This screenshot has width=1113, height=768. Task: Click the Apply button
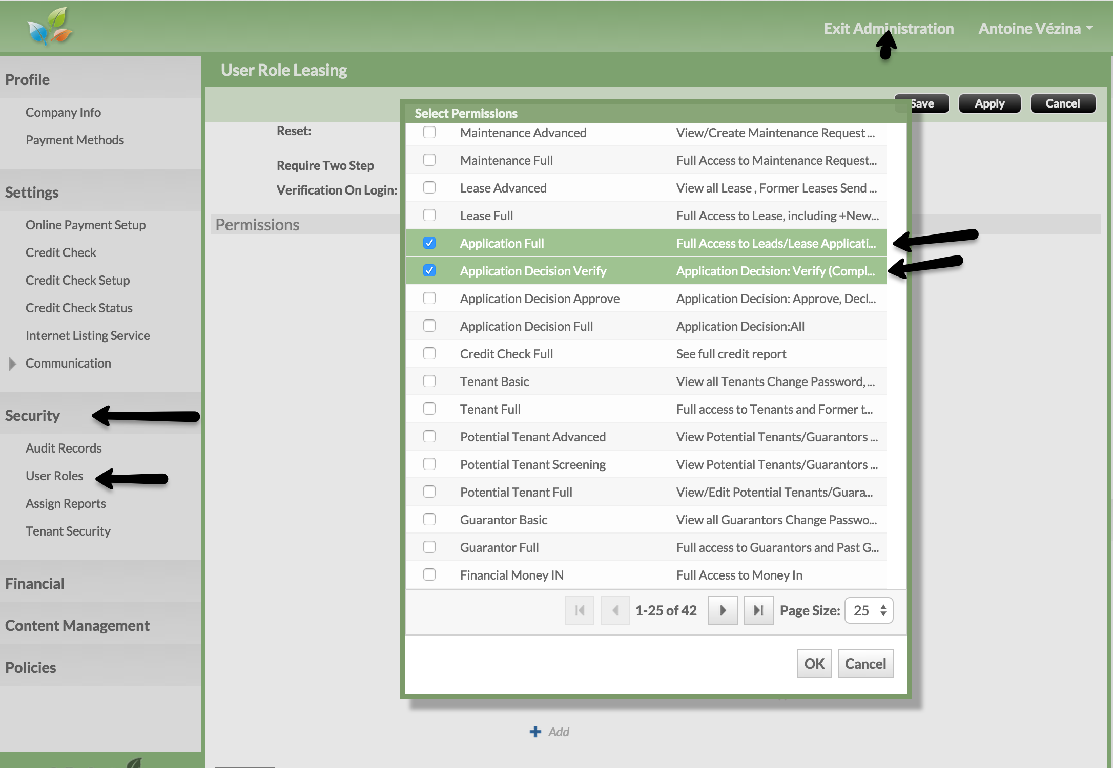pyautogui.click(x=989, y=103)
